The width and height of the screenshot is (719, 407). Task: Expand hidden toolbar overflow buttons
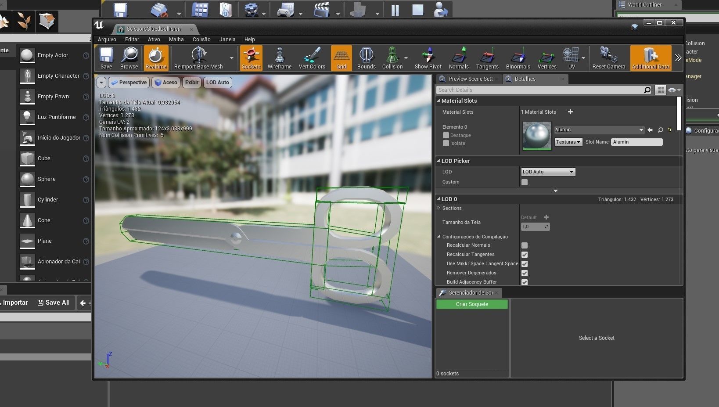tap(678, 58)
